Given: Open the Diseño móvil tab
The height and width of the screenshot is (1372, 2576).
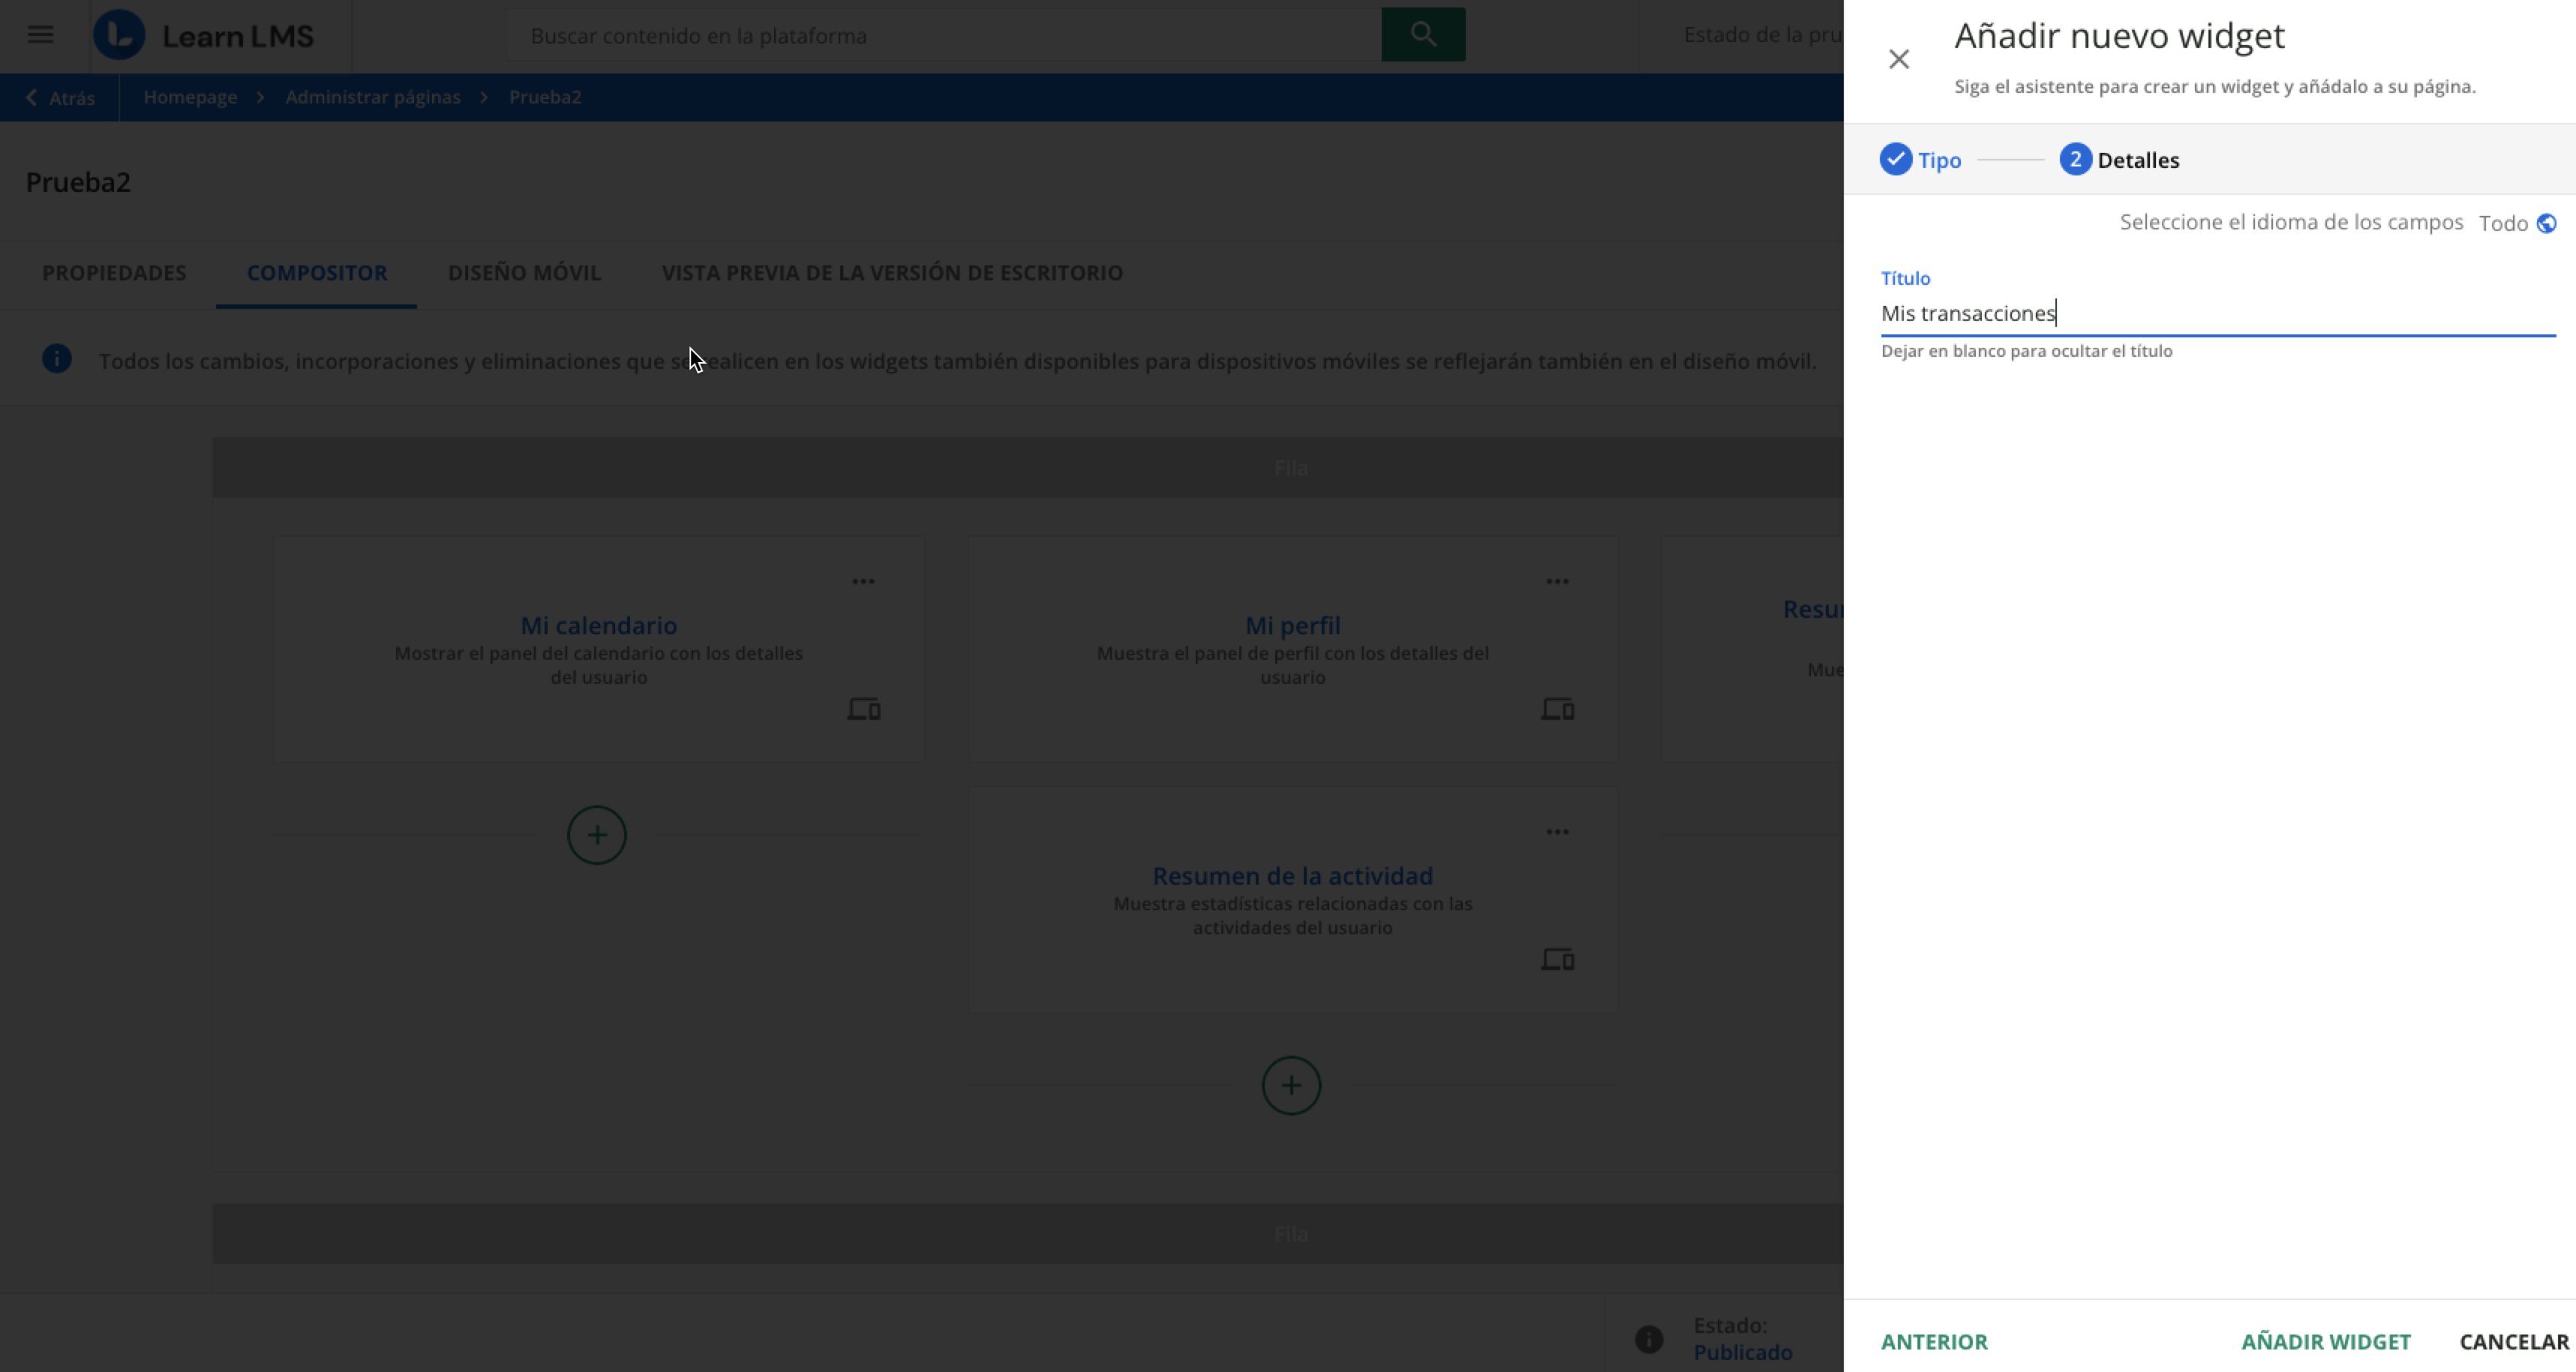Looking at the screenshot, I should click(x=524, y=273).
